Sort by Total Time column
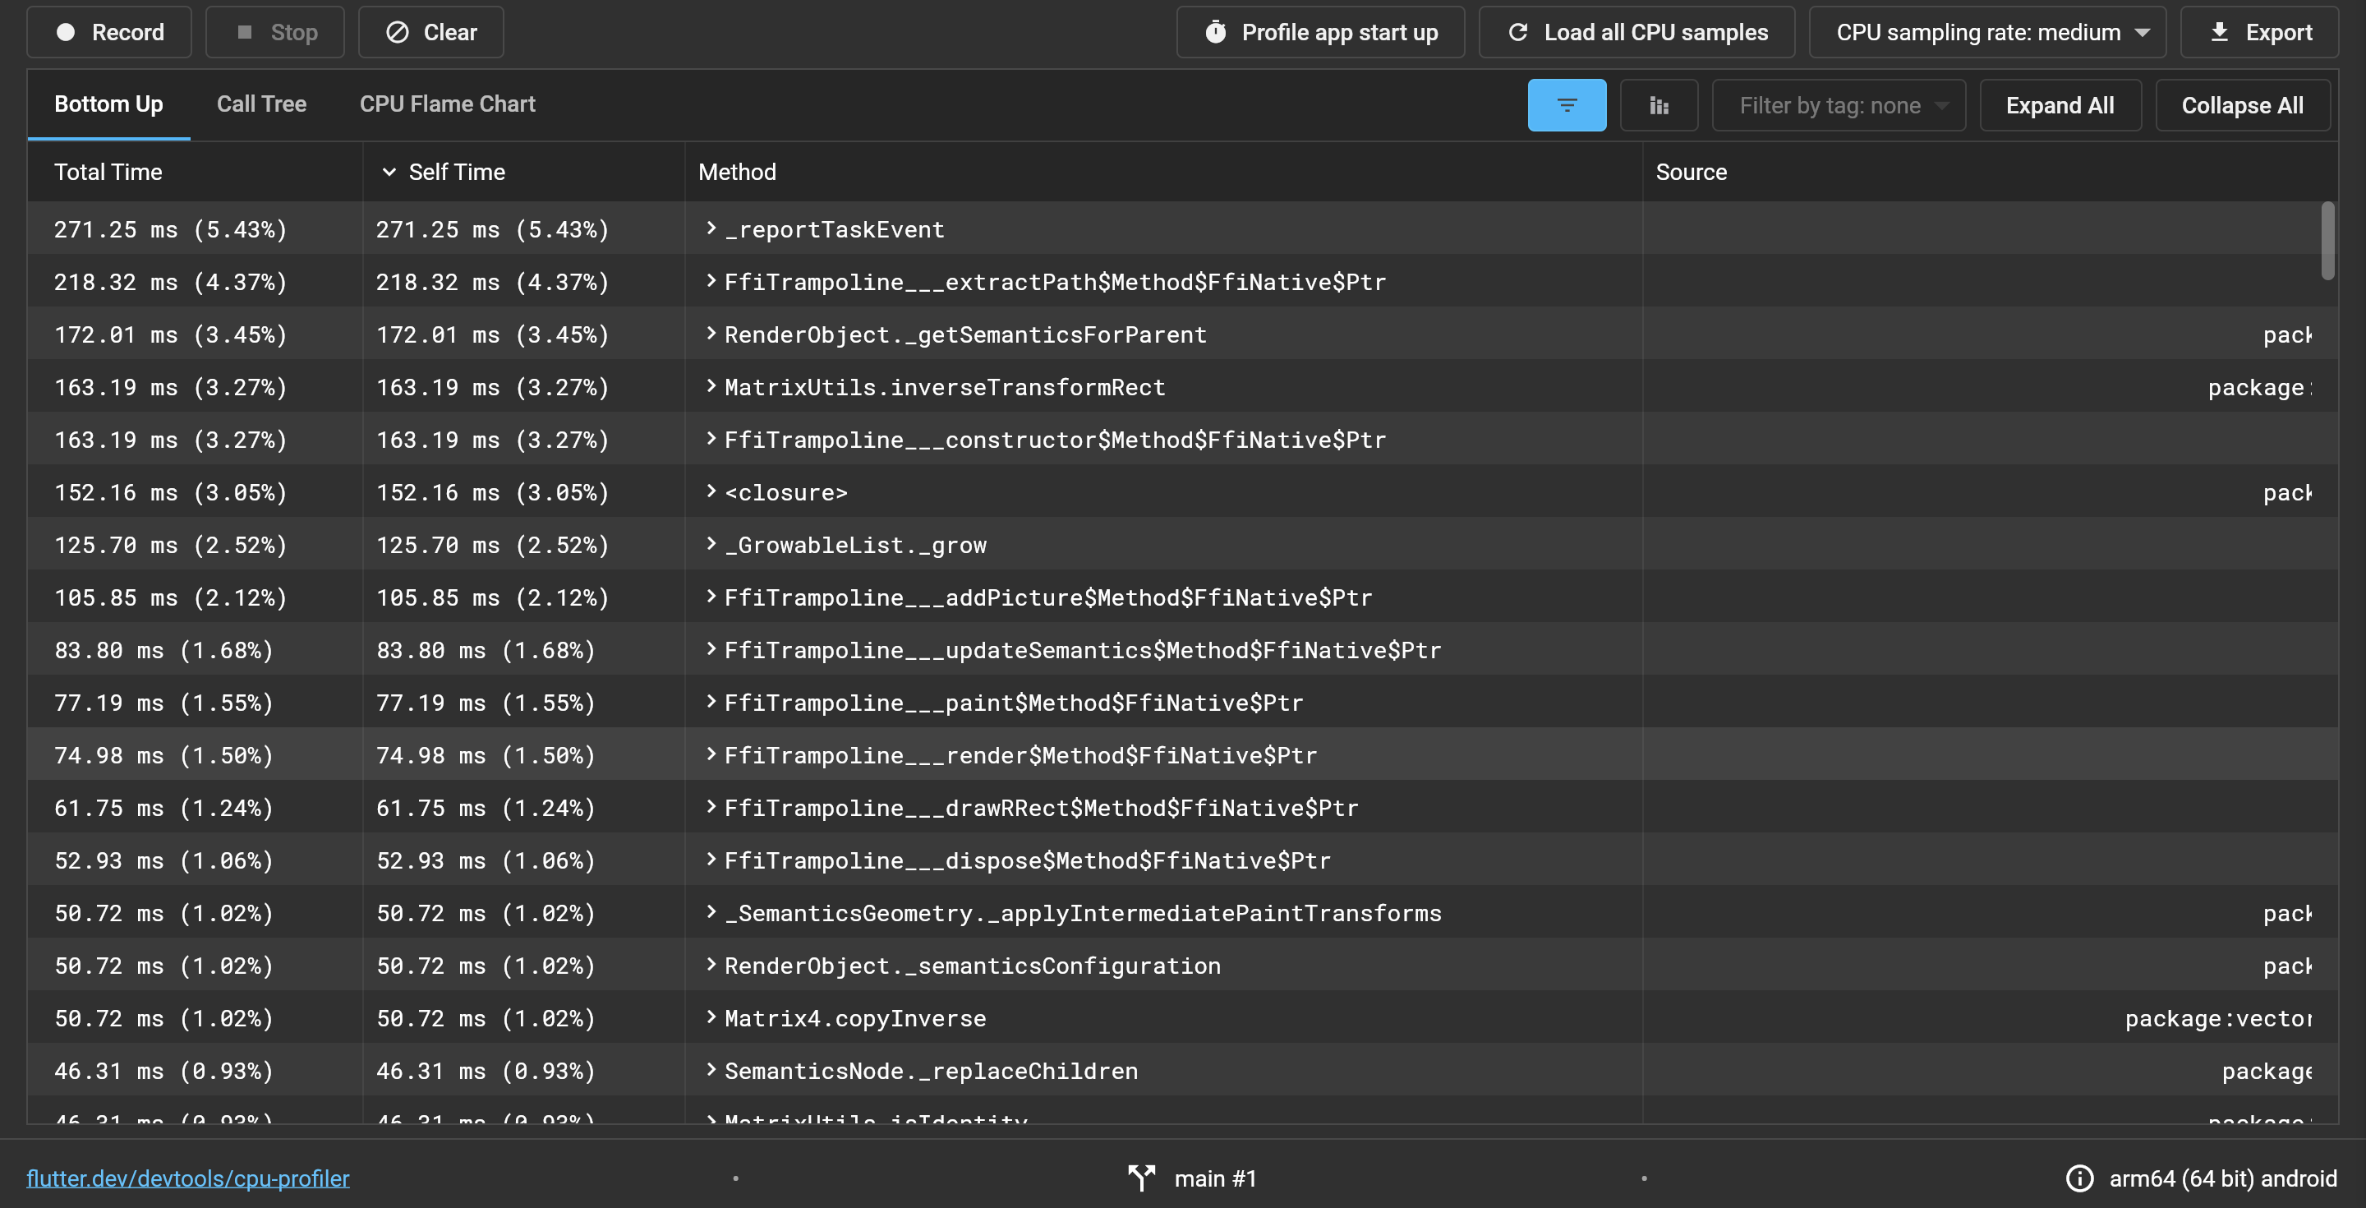Viewport: 2366px width, 1208px height. [x=108, y=172]
